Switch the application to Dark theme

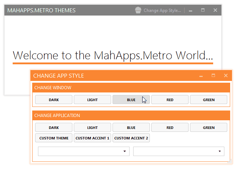(x=54, y=127)
